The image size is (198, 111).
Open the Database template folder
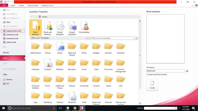60,65
